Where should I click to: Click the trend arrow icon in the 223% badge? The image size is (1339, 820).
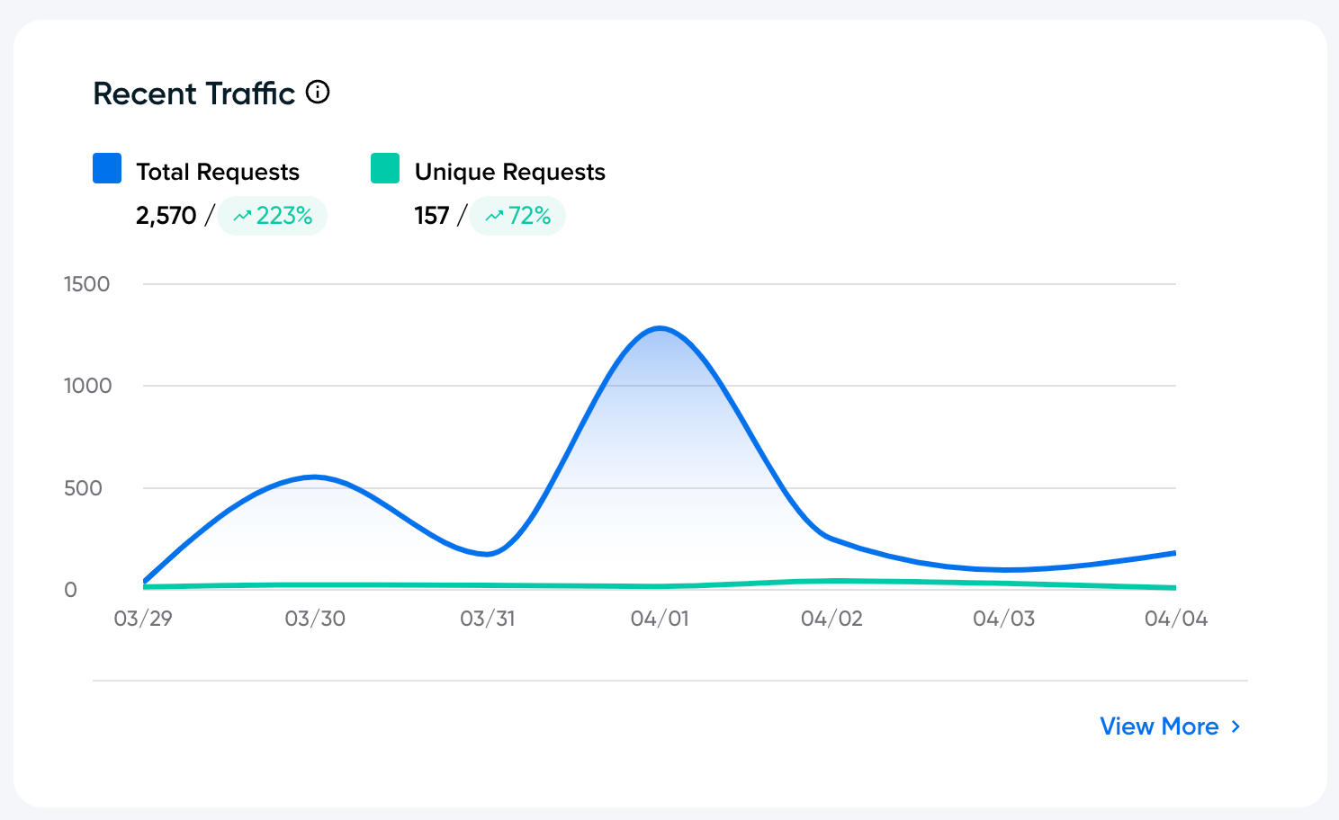click(241, 217)
